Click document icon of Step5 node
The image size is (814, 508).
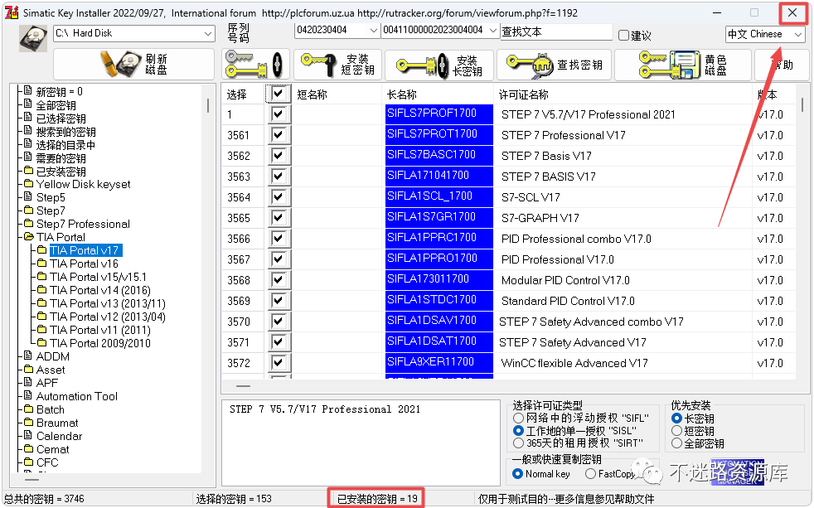click(28, 196)
